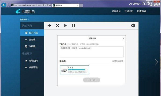The height and width of the screenshot is (96, 161).
Task: Start download with the play icon
Action: pyautogui.click(x=65, y=26)
